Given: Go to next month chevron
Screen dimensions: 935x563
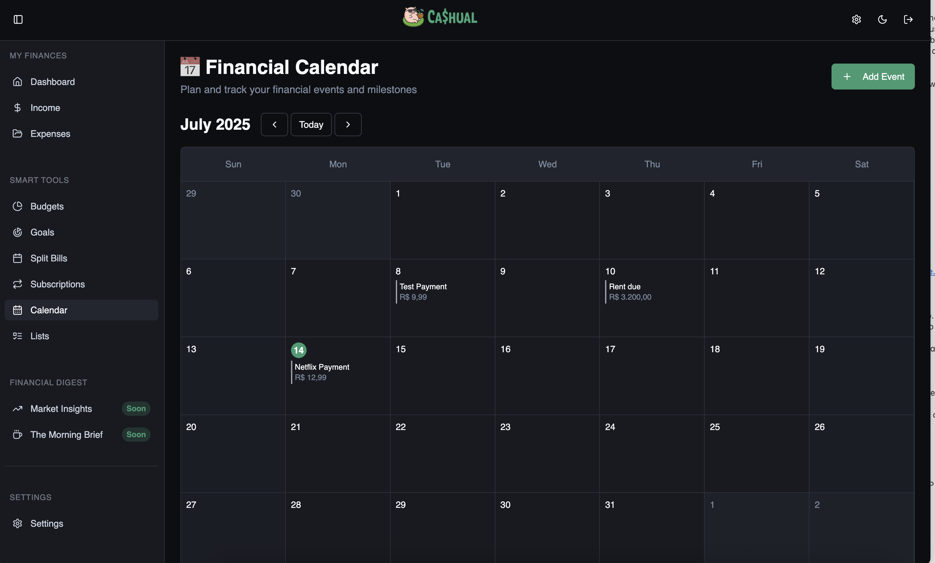Looking at the screenshot, I should [x=347, y=125].
